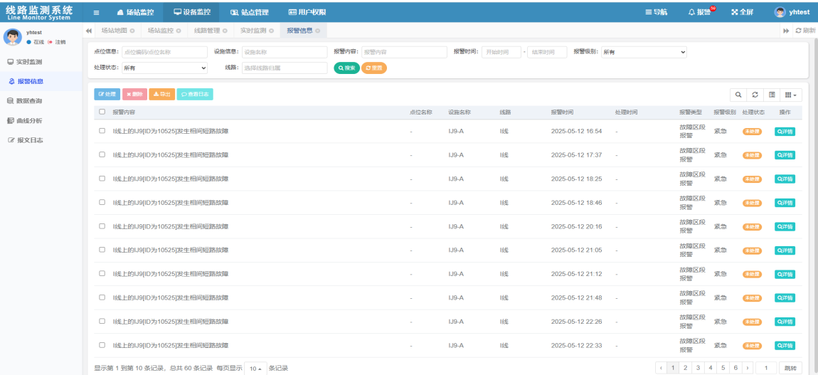Image resolution: width=818 pixels, height=375 pixels.
Task: Check the row with time 16:54
Action: (x=102, y=131)
